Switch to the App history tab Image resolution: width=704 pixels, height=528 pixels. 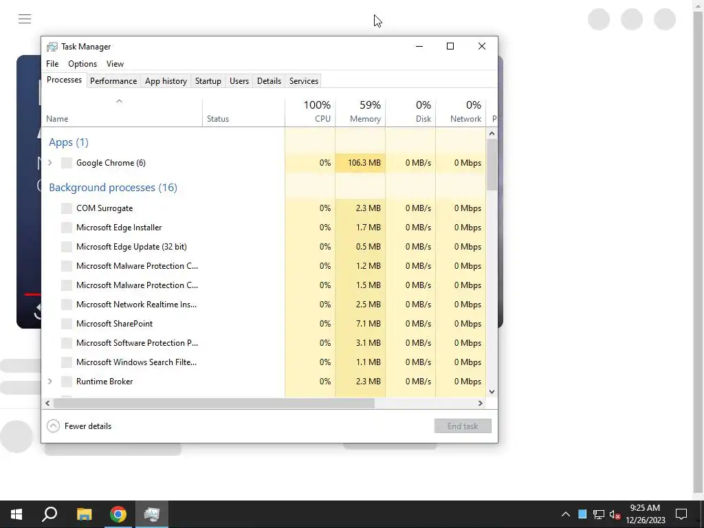tap(166, 81)
